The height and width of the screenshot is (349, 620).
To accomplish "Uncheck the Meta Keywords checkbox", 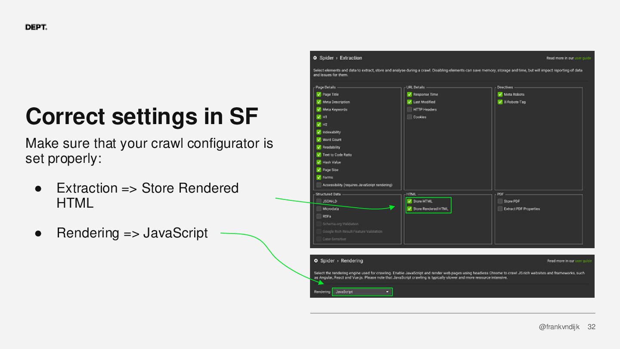I will (319, 109).
